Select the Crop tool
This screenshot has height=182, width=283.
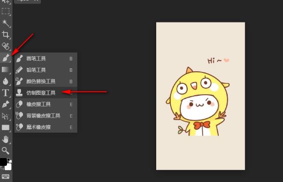[5, 34]
